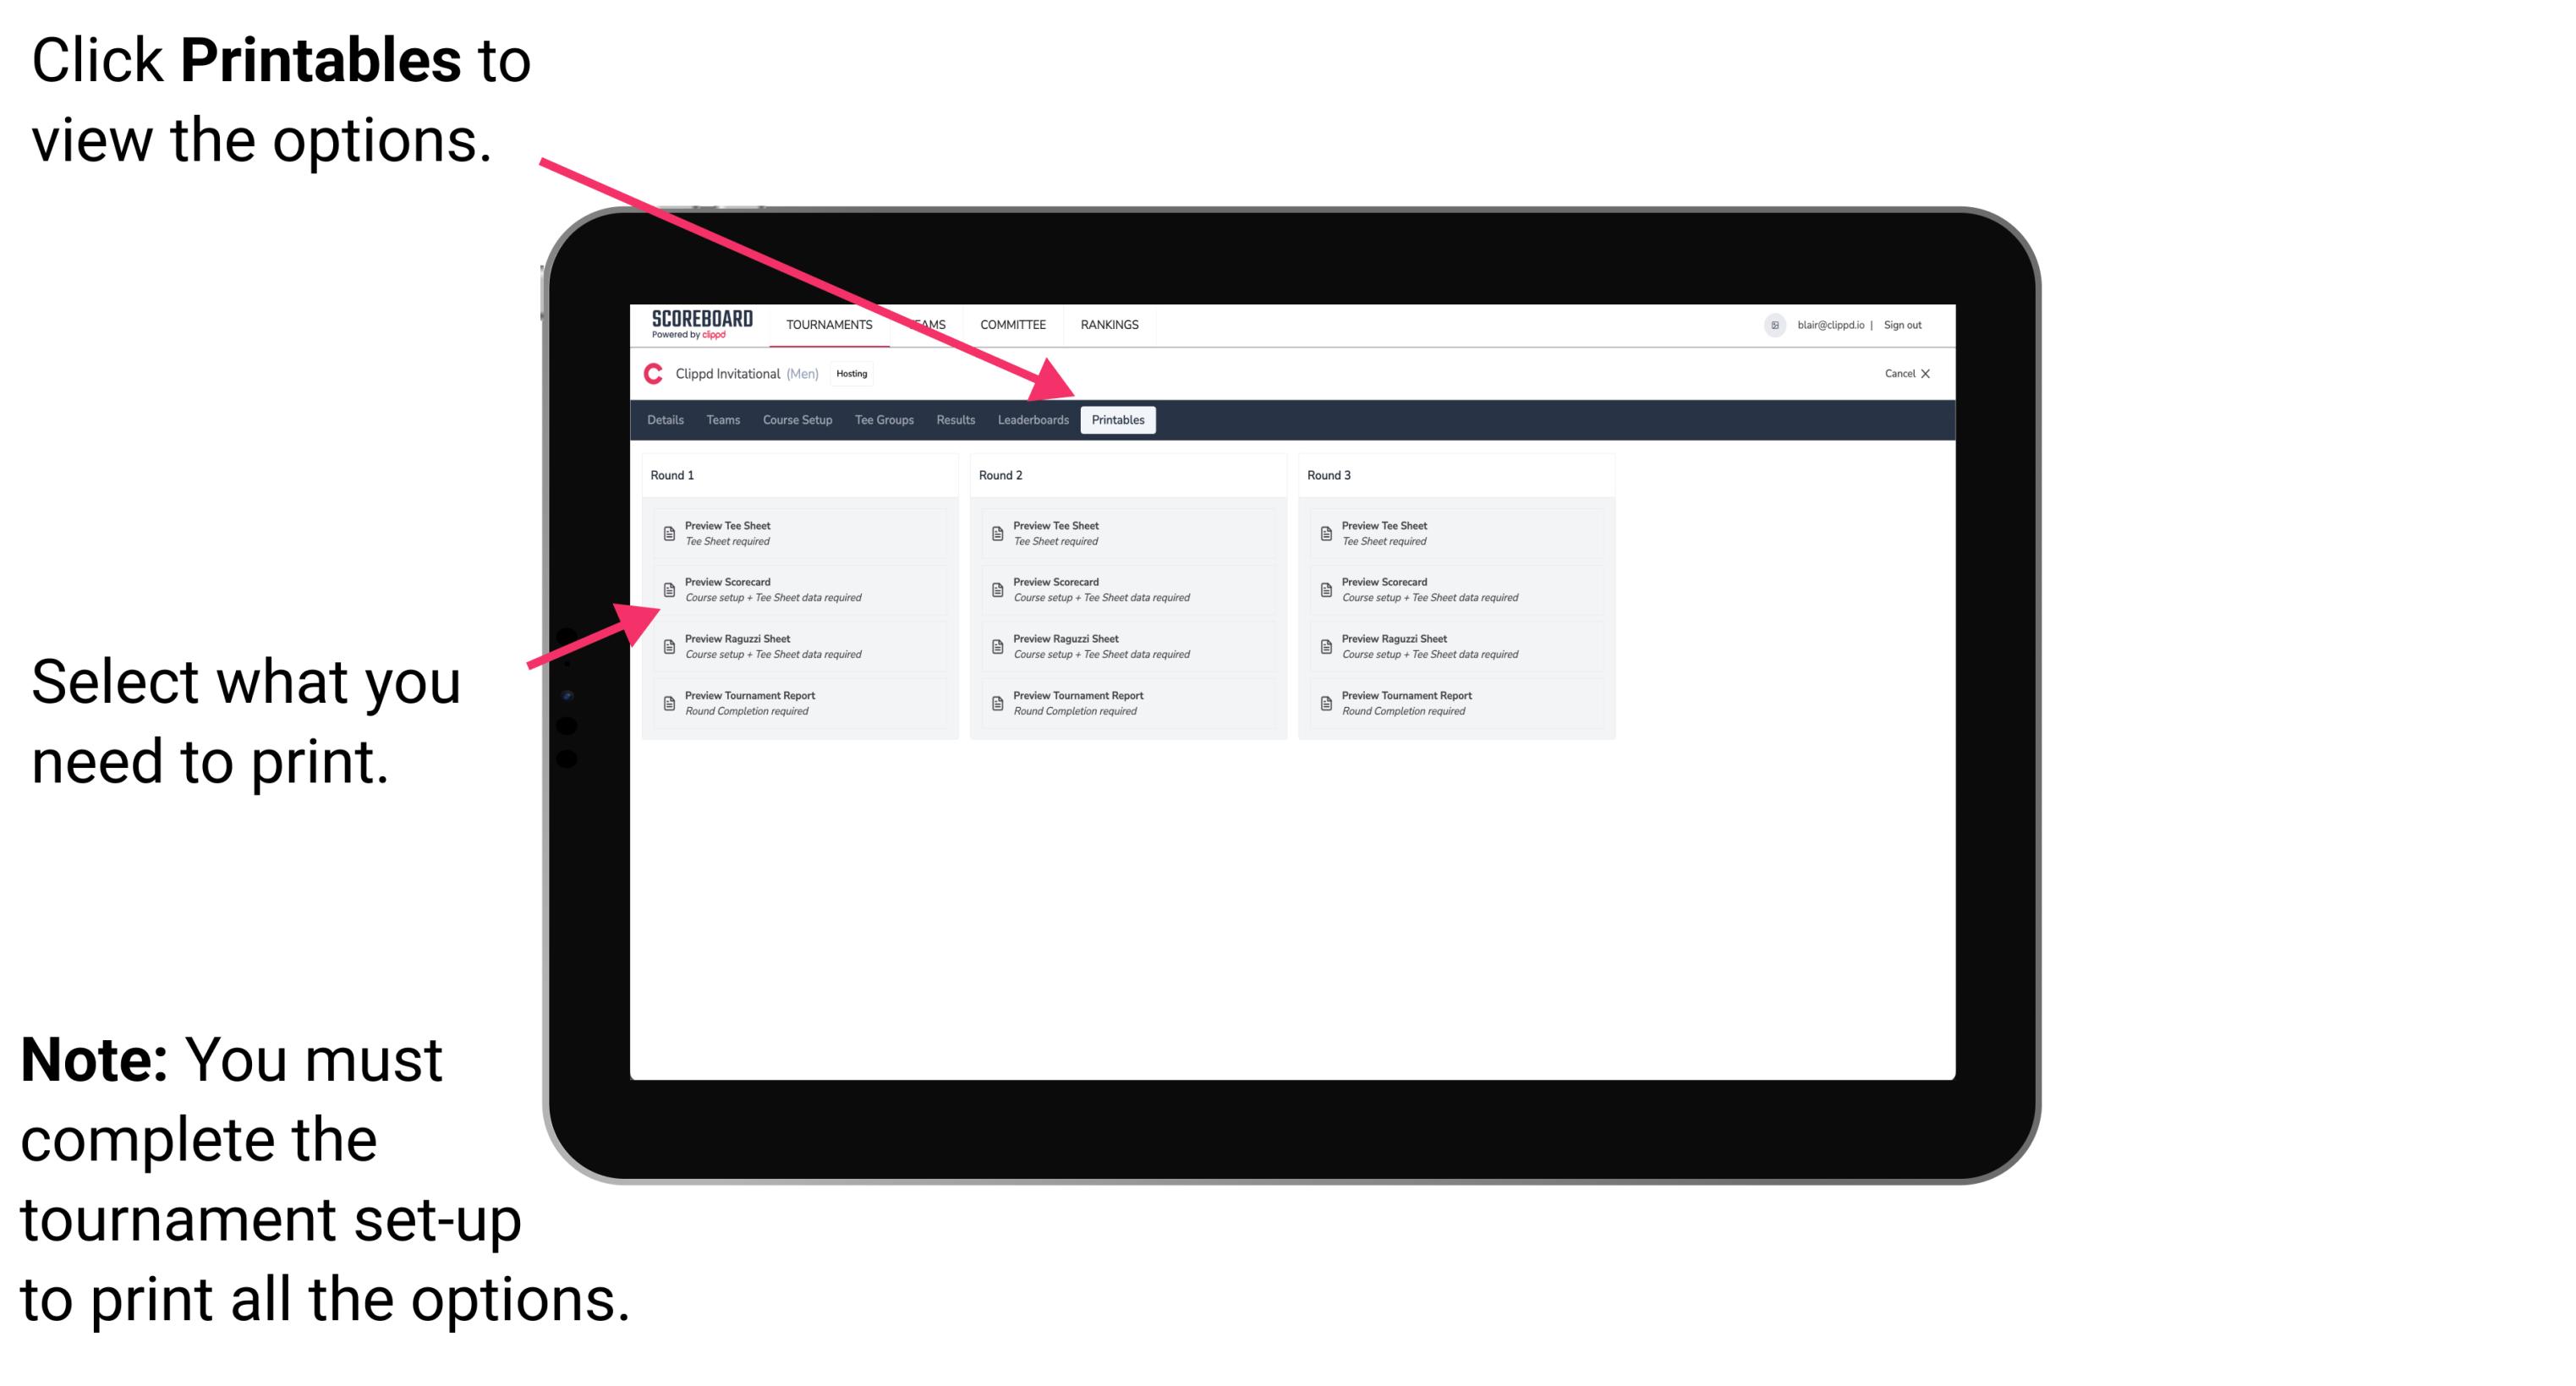Select Preview Tee Sheet Round 2

[1125, 533]
